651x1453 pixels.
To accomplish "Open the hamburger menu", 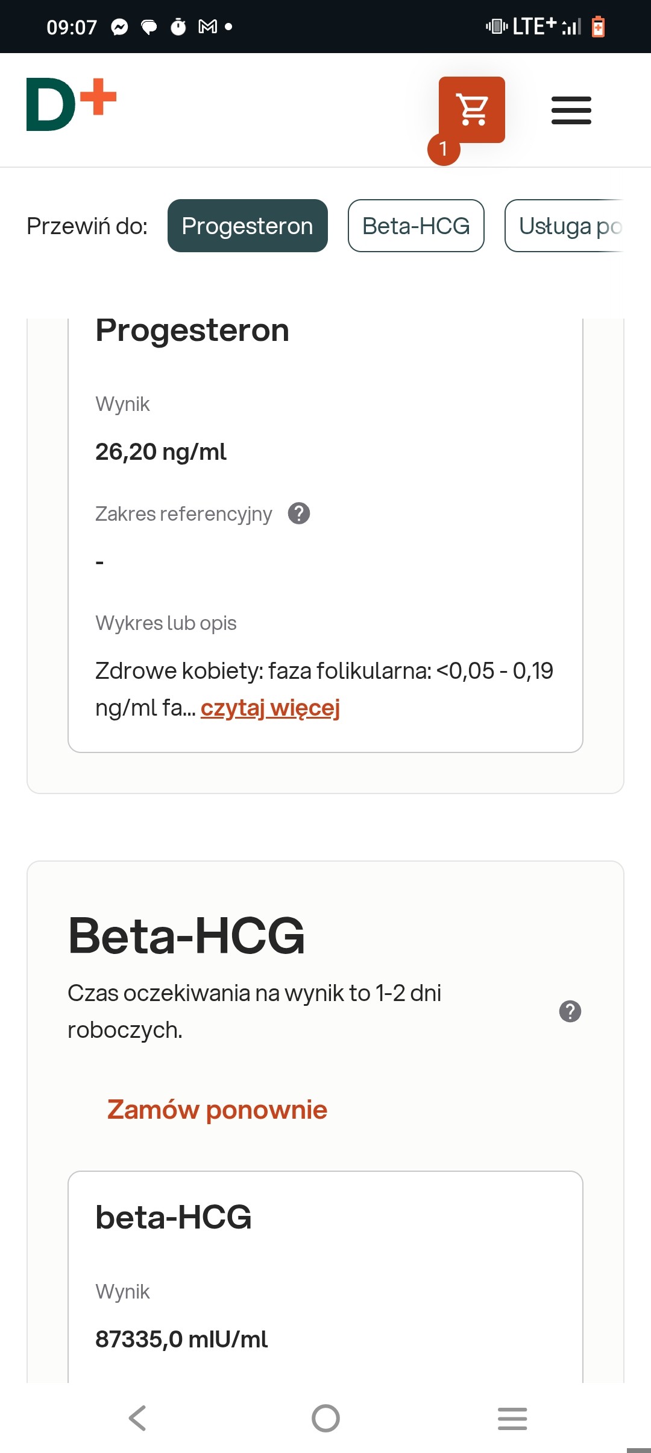I will [x=571, y=110].
